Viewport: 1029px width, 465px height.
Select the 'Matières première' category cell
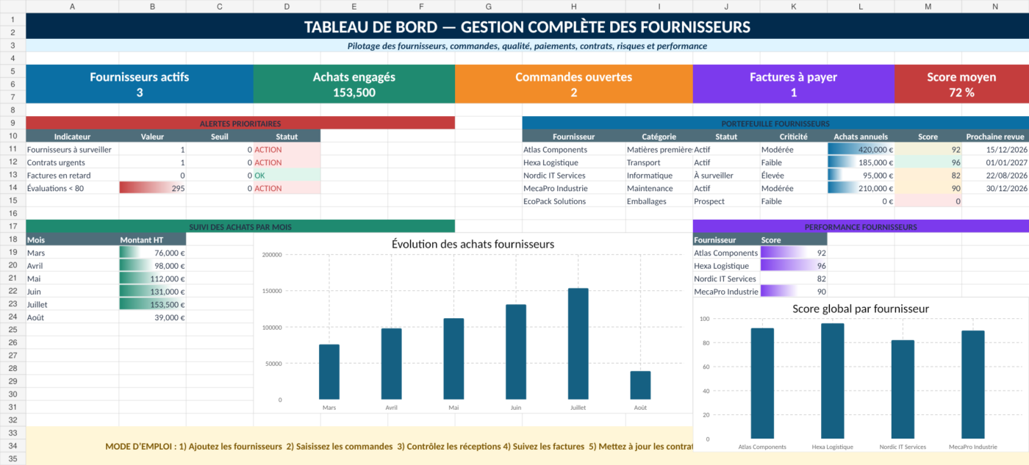tap(659, 149)
